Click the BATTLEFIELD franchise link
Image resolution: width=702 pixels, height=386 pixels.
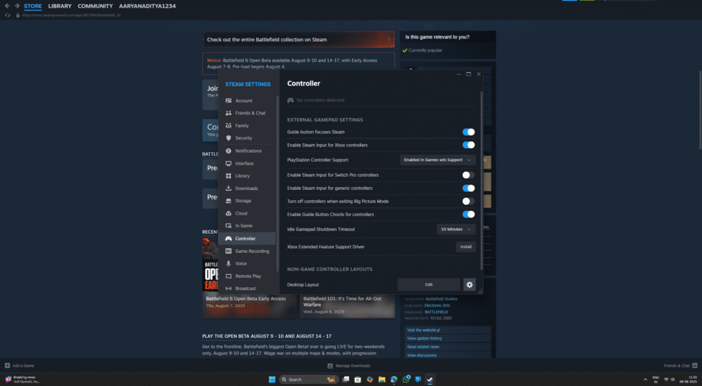(x=436, y=312)
